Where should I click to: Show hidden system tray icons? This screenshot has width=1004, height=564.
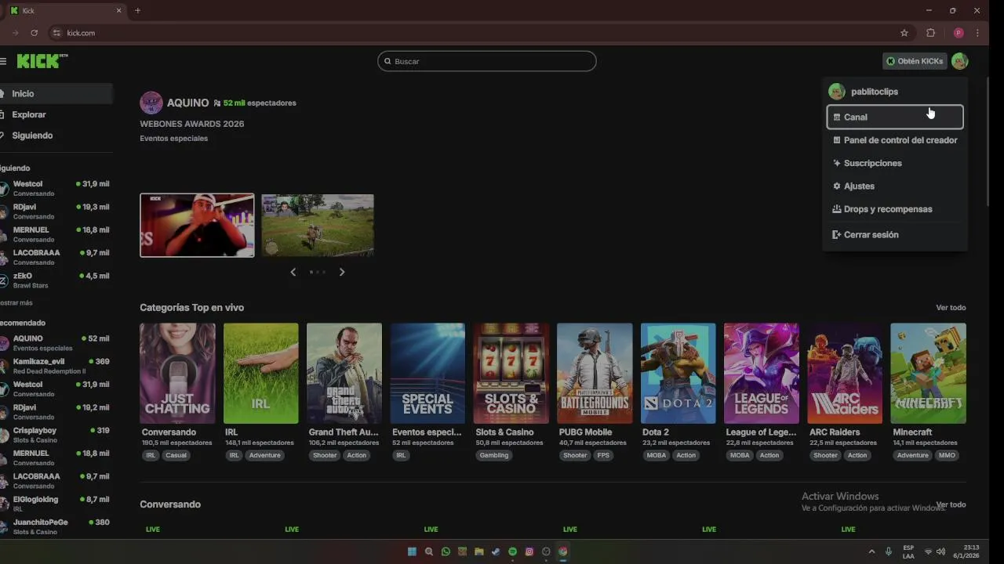871,551
